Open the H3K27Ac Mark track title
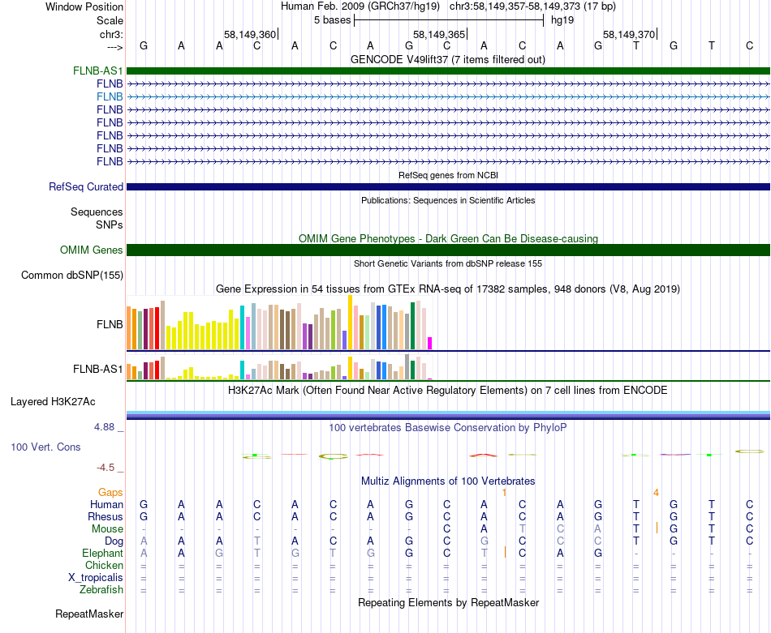771x633 pixels. (448, 391)
